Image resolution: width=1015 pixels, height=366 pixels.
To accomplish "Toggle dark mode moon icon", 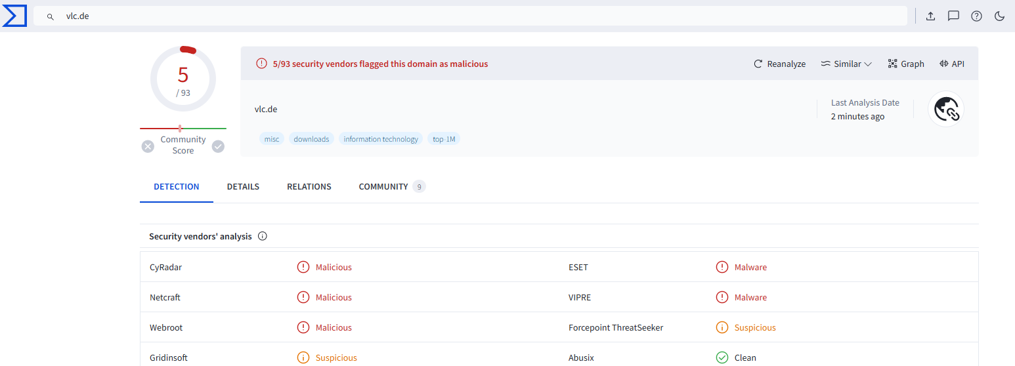I will pyautogui.click(x=1000, y=16).
